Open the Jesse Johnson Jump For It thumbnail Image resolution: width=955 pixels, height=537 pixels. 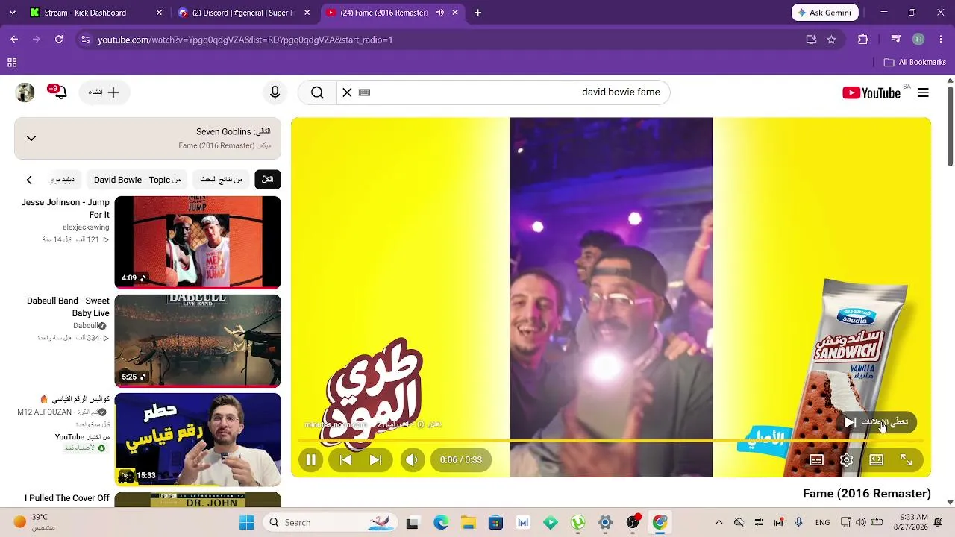198,242
